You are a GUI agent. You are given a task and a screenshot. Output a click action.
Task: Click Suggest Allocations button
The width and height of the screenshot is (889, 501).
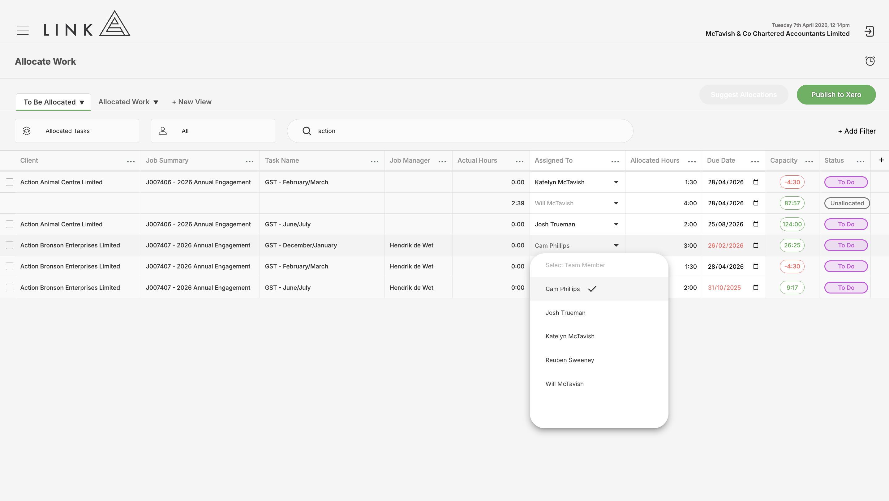744,95
